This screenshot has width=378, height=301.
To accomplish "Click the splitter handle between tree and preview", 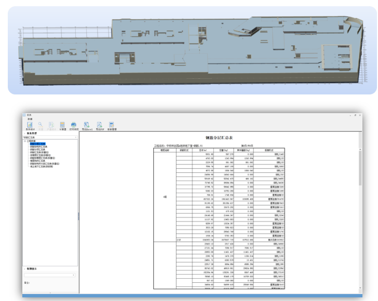I will coord(78,216).
